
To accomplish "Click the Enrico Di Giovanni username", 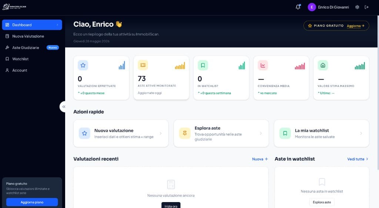I will (333, 7).
